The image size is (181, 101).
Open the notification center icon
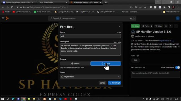(x=176, y=99)
